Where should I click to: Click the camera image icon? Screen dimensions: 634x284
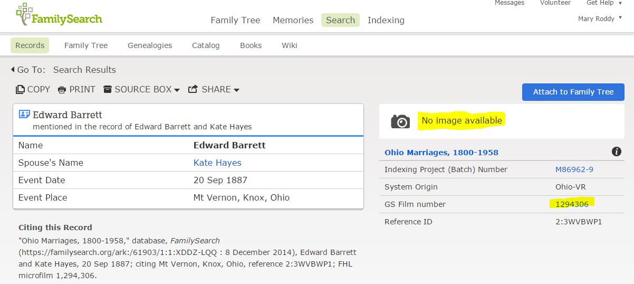(400, 121)
